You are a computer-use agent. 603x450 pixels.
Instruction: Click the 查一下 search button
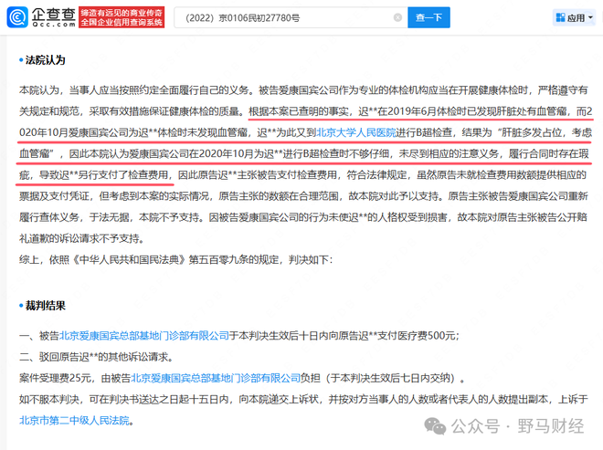click(x=428, y=17)
